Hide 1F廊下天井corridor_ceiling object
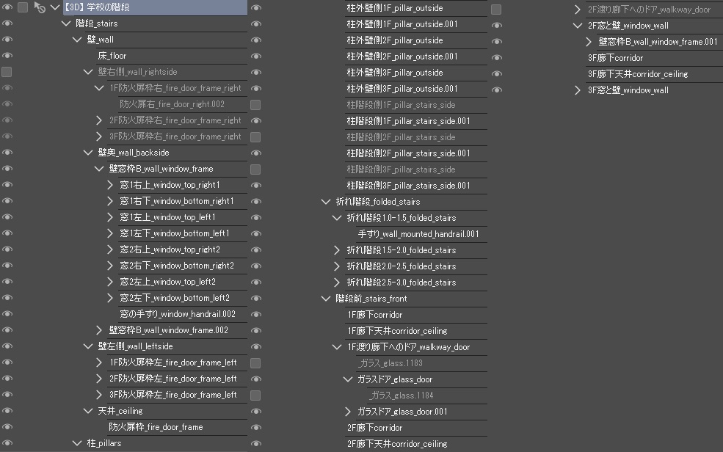 (x=256, y=331)
